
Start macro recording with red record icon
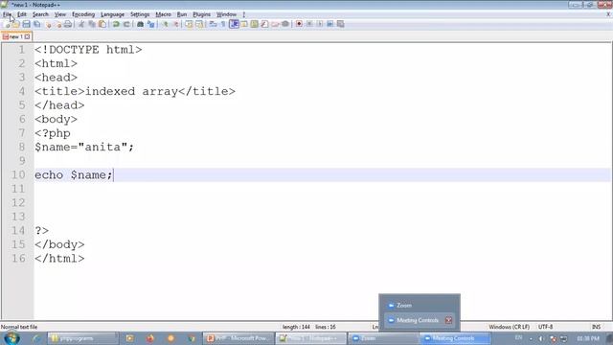299,24
